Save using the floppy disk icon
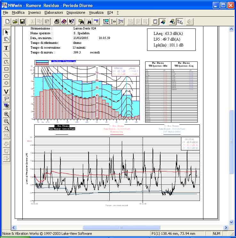The width and height of the screenshot is (236, 238). 22,21
